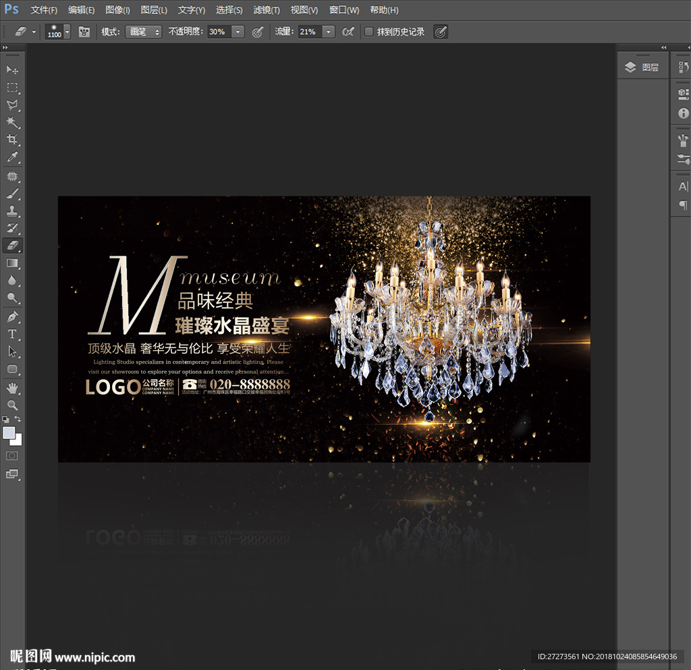Click the 流量 21% field
Viewport: 691px width, 670px height.
pos(310,32)
